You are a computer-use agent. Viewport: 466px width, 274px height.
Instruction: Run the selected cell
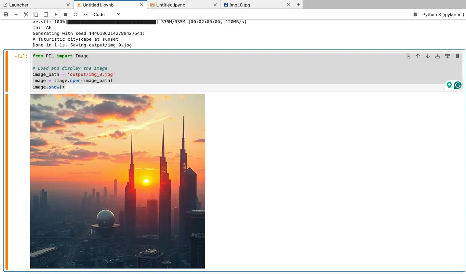[56, 14]
